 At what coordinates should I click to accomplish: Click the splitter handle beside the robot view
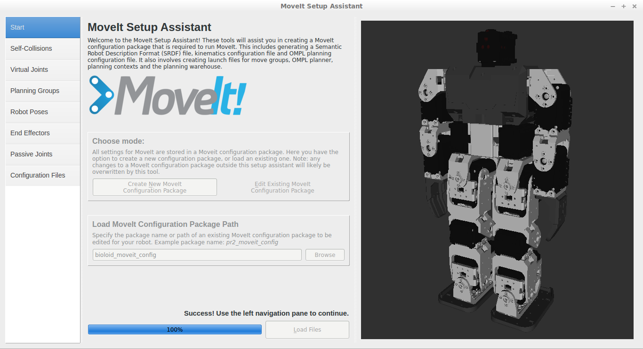tap(355, 179)
